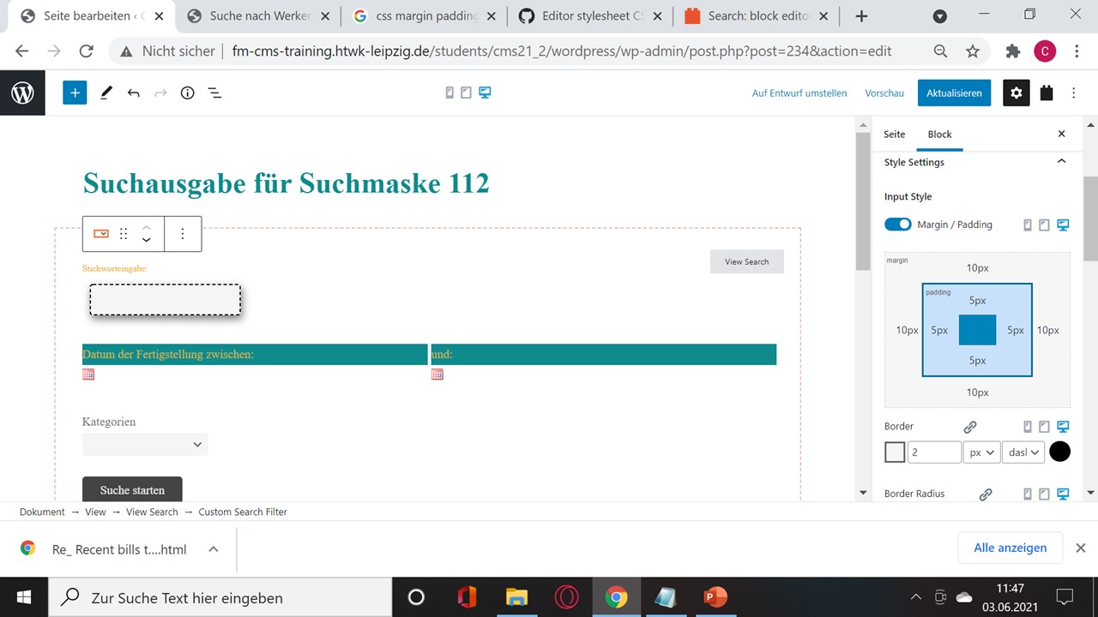Switch to desktop preview in top toolbar
Screen dimensions: 1098x617
point(485,93)
